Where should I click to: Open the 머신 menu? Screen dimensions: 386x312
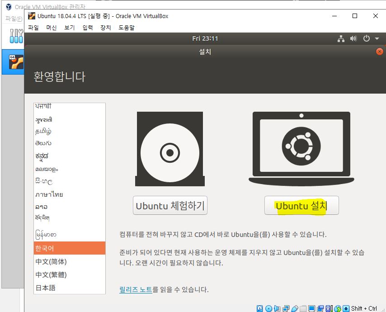tap(52, 27)
